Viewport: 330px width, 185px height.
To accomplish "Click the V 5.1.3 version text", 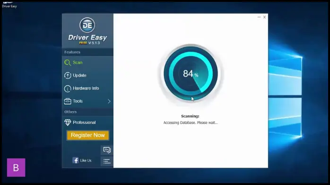I will coord(94,43).
